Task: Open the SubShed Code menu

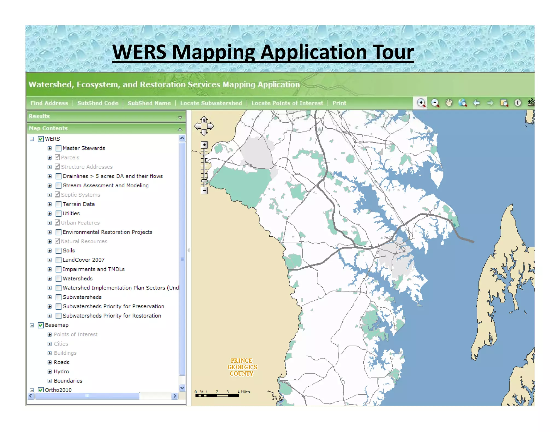Action: [98, 103]
